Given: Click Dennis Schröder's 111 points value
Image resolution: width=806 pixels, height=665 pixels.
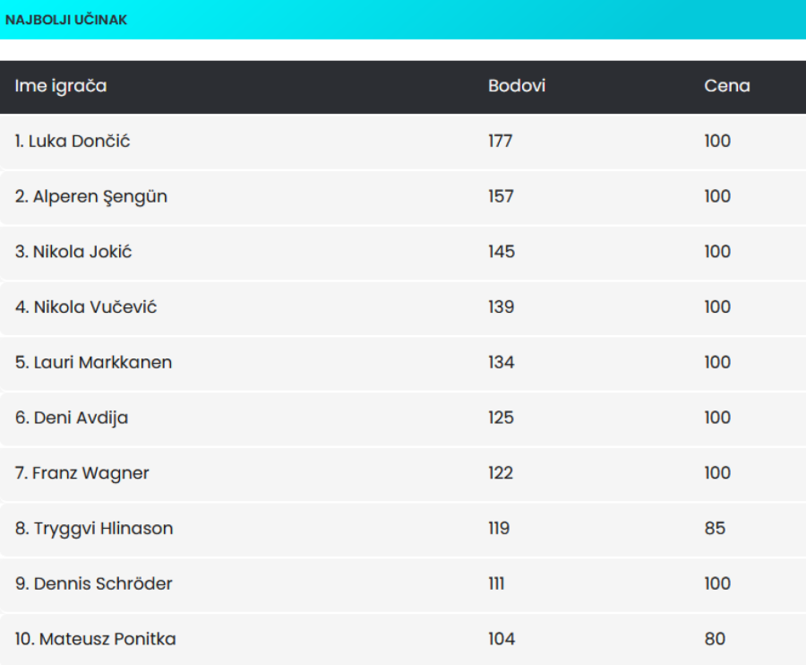Looking at the screenshot, I should click(497, 584).
